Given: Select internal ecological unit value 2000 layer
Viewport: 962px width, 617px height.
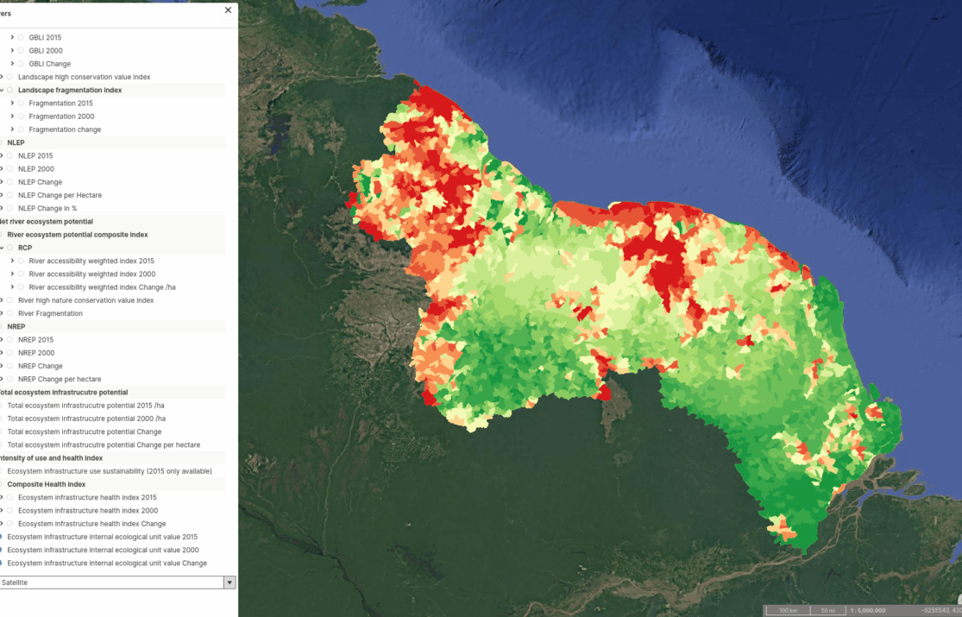Looking at the screenshot, I should pyautogui.click(x=103, y=550).
